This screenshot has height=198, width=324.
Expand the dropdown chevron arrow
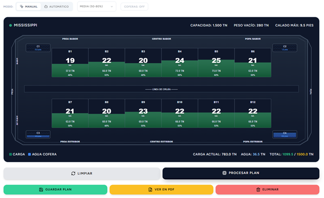click(112, 7)
